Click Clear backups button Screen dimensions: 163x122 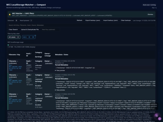pos(126,20)
